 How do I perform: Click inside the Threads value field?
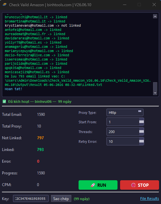point(123,132)
